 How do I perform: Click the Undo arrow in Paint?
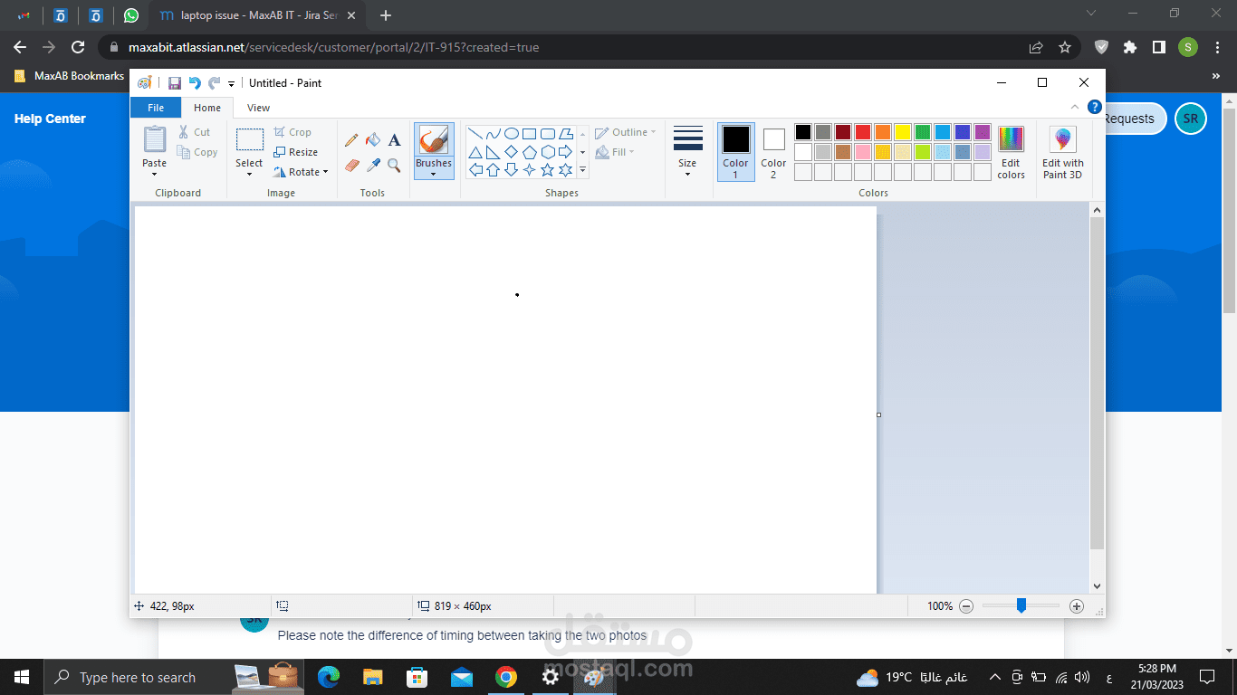coord(195,83)
